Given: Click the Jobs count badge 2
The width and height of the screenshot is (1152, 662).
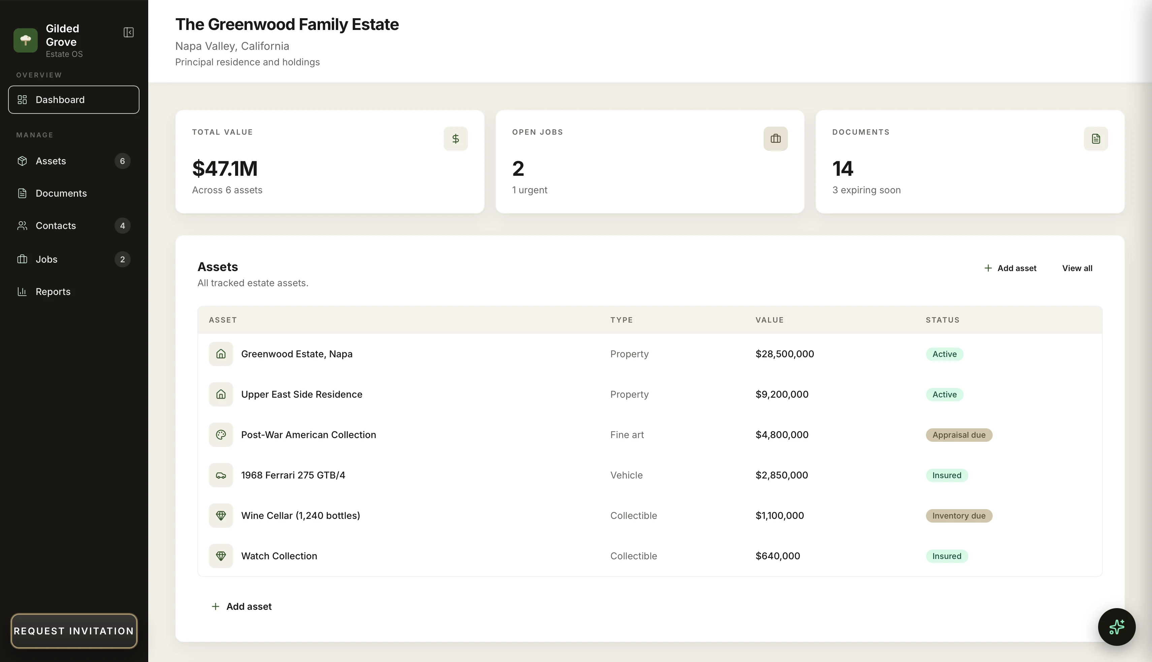Looking at the screenshot, I should point(122,259).
